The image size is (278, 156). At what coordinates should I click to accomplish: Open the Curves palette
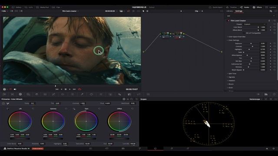(53, 94)
